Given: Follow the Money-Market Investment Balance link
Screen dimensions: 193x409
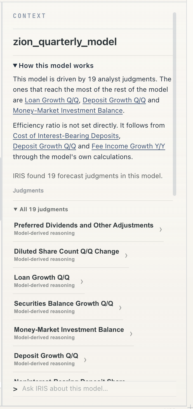Looking at the screenshot, I should (x=68, y=111).
